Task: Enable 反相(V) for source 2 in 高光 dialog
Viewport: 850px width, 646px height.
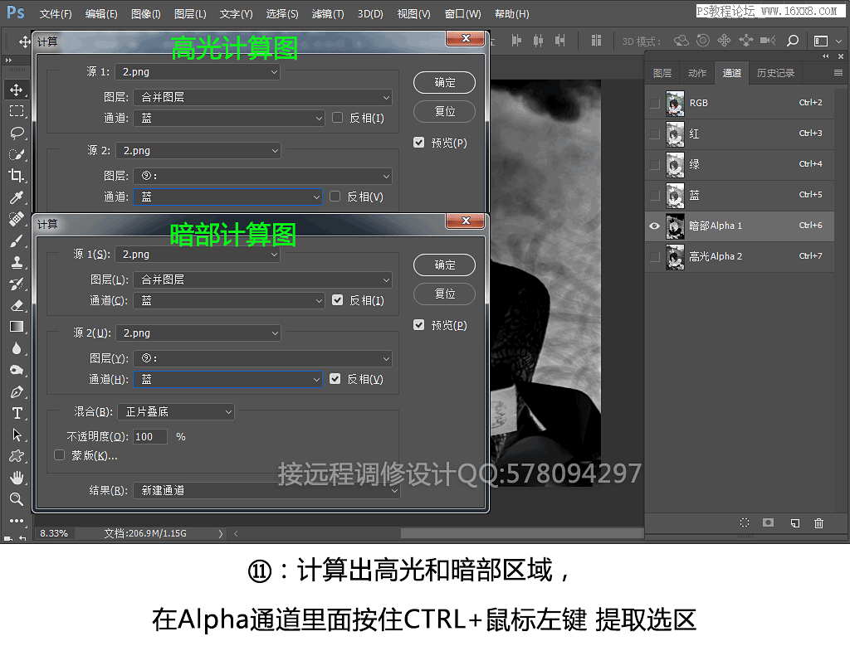Action: click(335, 197)
